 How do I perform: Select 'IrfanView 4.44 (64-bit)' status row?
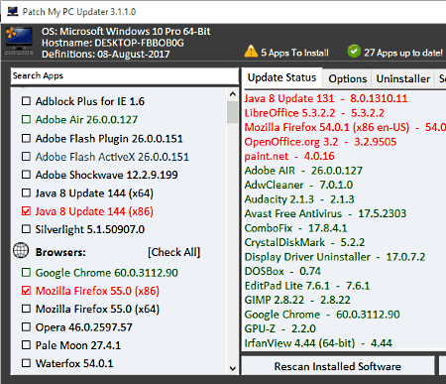click(318, 343)
